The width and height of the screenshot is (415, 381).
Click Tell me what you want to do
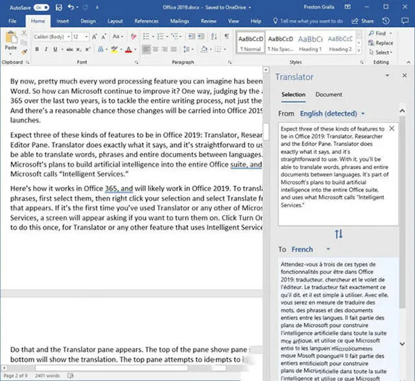point(308,21)
